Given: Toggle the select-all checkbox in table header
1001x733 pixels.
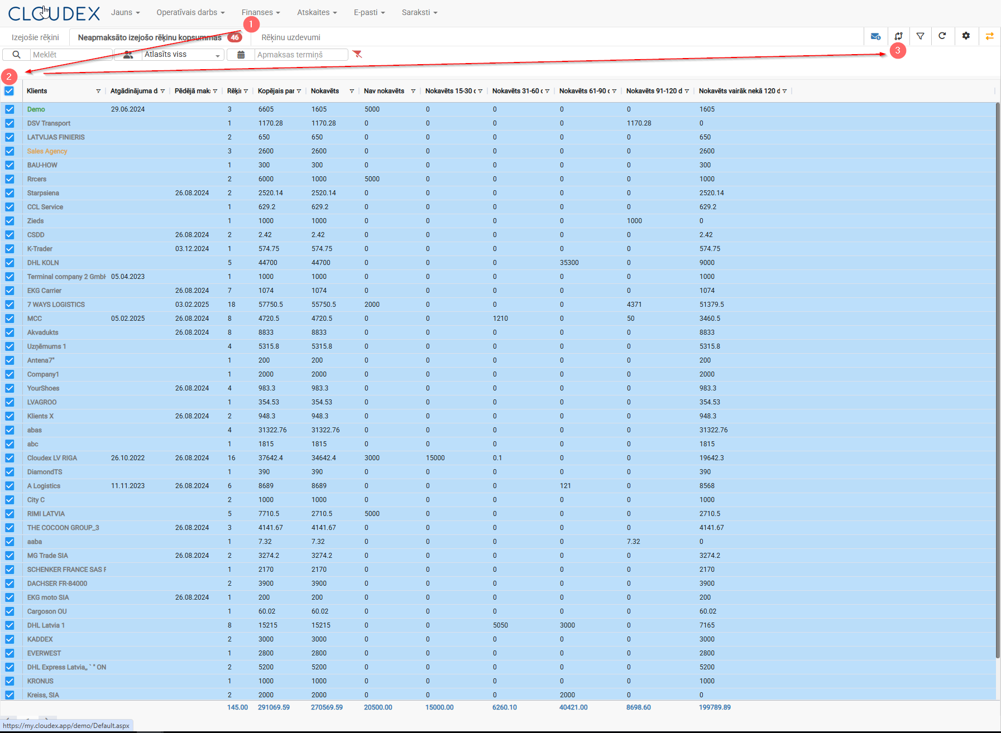Looking at the screenshot, I should (9, 91).
